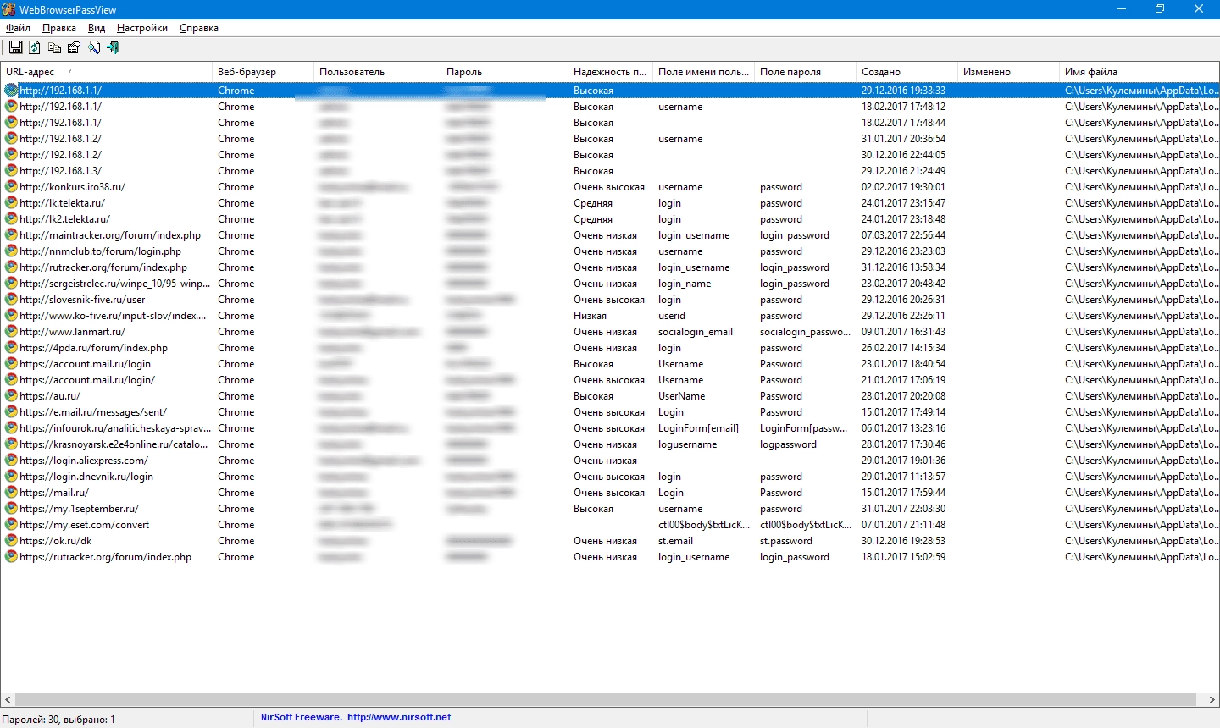Click the status text Паролей: 30, выбрано: 1

tap(58, 720)
